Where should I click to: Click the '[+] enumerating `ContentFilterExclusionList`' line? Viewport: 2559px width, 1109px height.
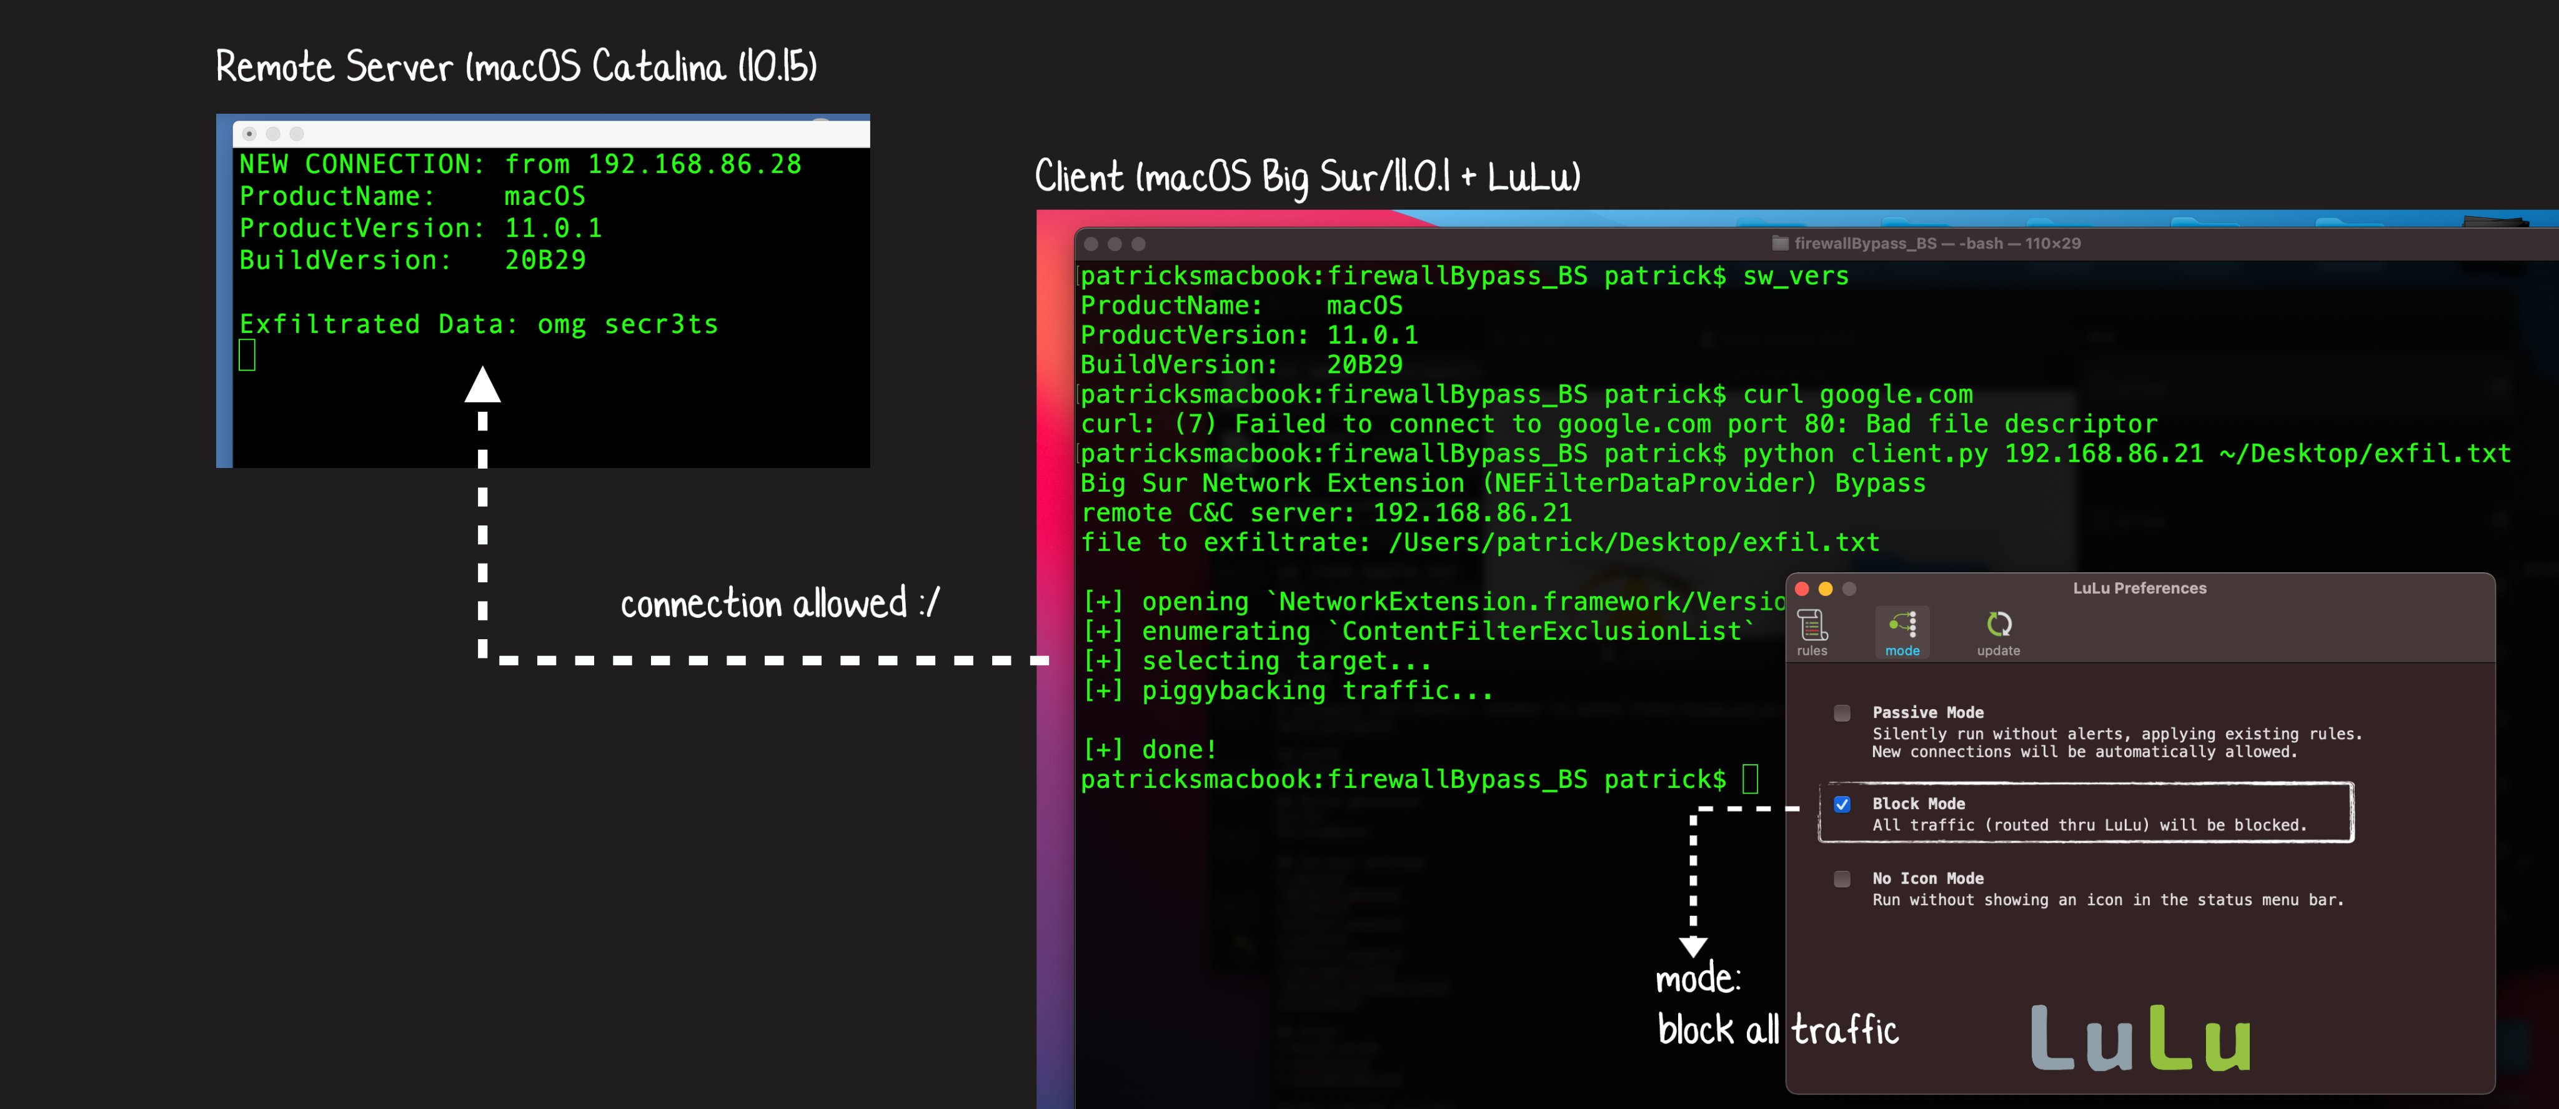[x=1419, y=632]
